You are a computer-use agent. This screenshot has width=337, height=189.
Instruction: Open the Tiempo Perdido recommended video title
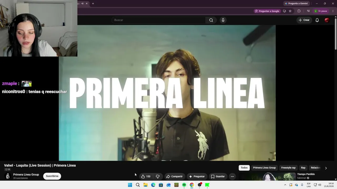[x=306, y=174]
